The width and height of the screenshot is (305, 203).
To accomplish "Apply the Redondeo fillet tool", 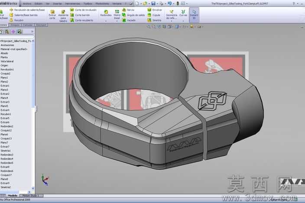I will click(x=106, y=13).
